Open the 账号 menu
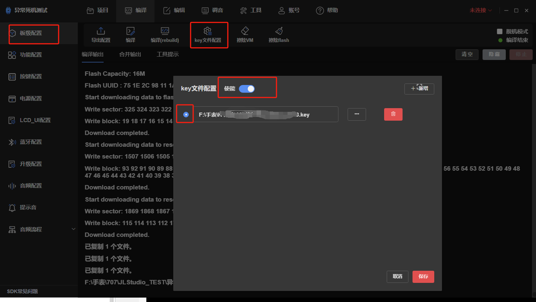 (289, 10)
